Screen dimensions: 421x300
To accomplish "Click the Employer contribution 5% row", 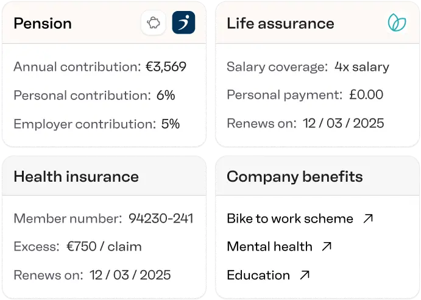I will 97,124.
